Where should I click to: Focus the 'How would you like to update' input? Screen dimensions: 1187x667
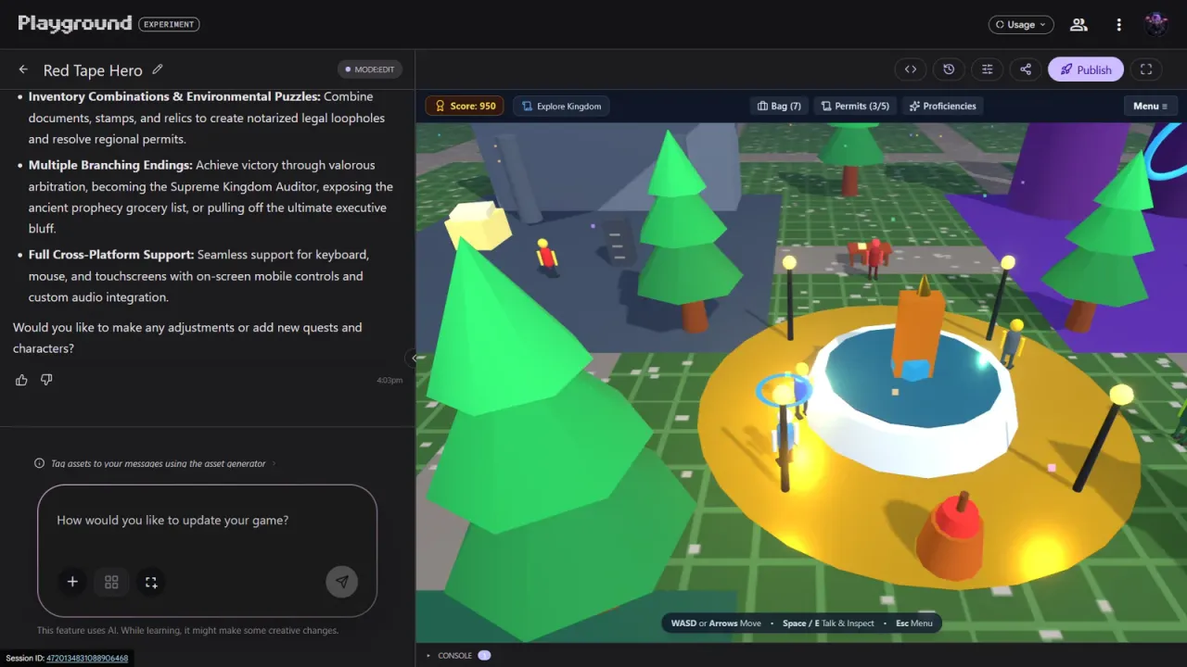(207, 521)
